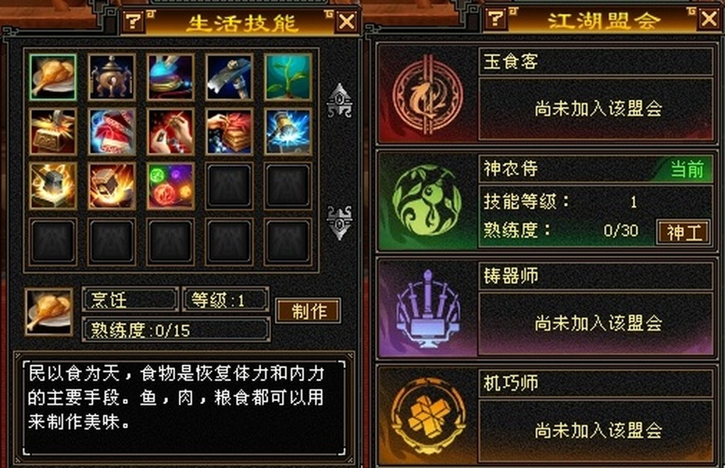
Task: Click the green 神农侍 guild emblem
Action: pyautogui.click(x=427, y=200)
